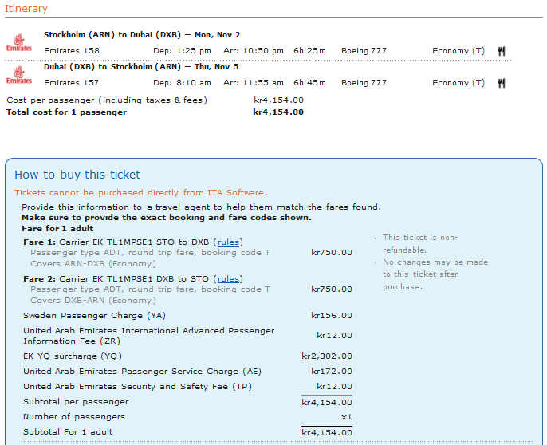The height and width of the screenshot is (445, 547).
Task: Click the kr2,302.00 surcharge amount
Action: pos(327,356)
